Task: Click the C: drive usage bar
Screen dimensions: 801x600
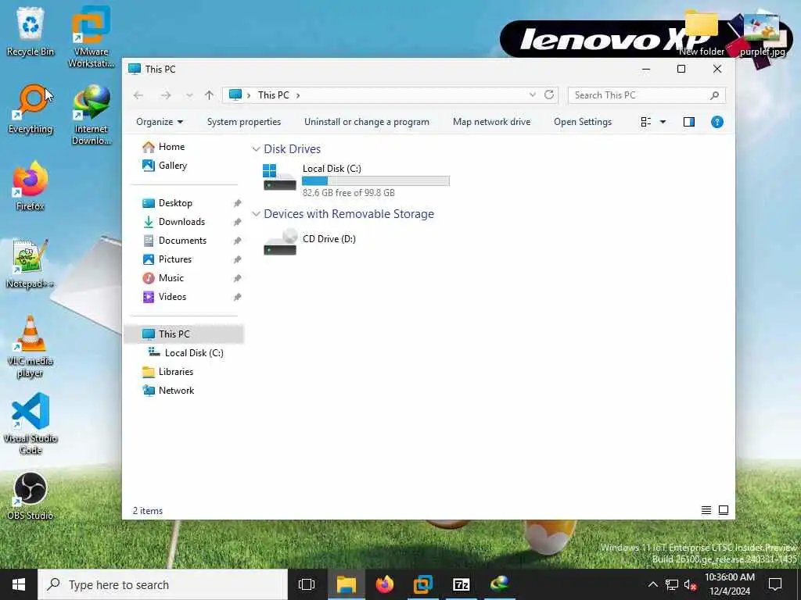Action: coord(375,180)
